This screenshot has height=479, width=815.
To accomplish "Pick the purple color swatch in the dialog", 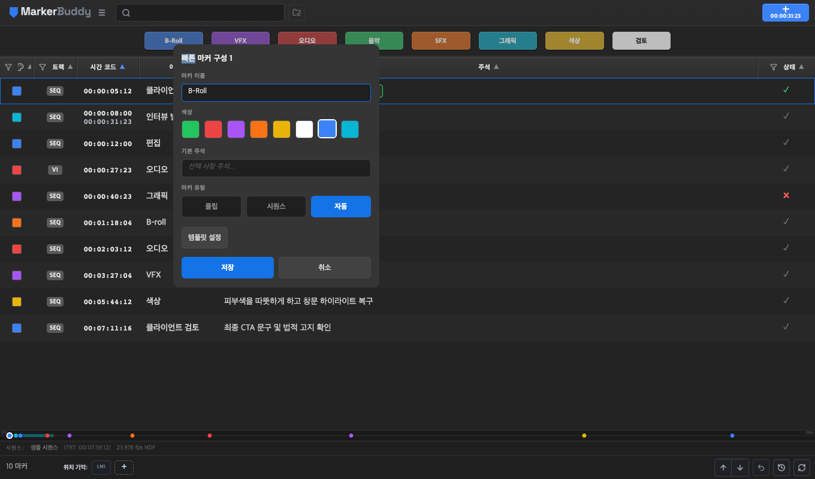I will tap(236, 129).
